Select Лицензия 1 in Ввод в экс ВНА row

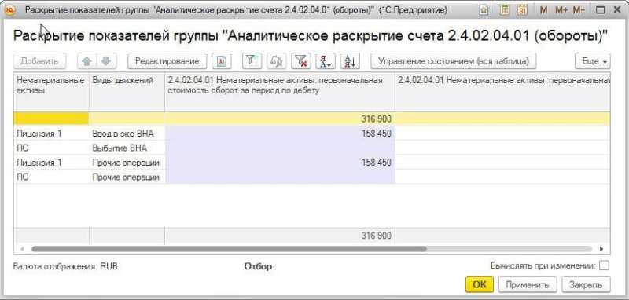click(51, 134)
